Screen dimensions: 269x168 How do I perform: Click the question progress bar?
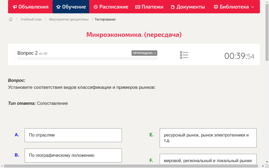coord(87,58)
